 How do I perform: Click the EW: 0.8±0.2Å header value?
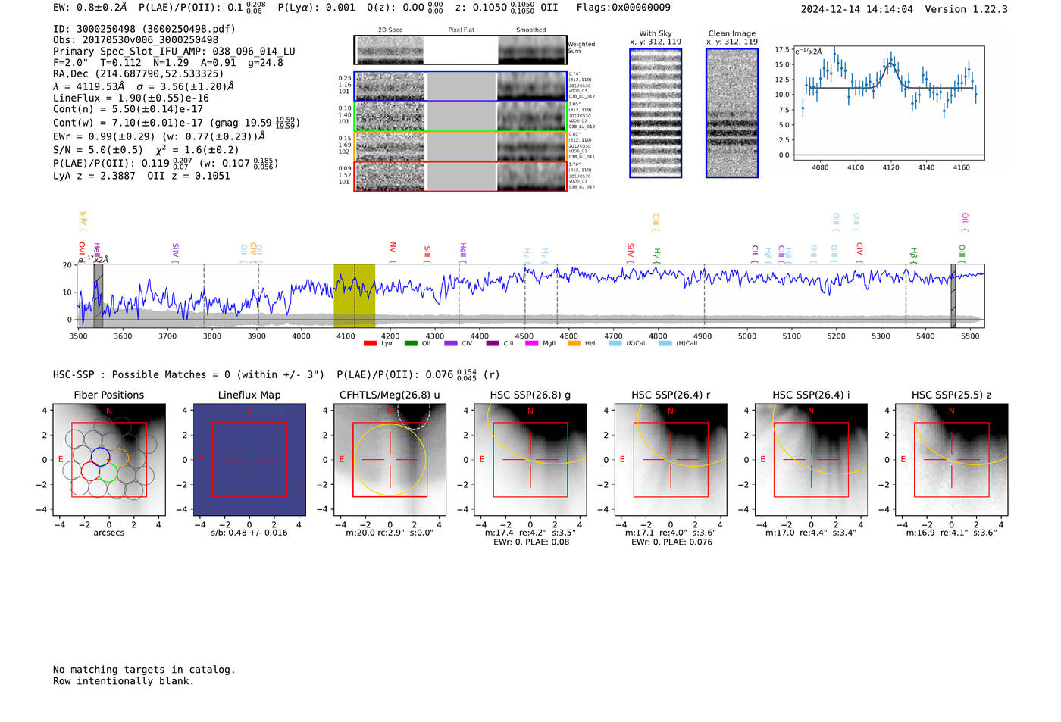pos(90,8)
